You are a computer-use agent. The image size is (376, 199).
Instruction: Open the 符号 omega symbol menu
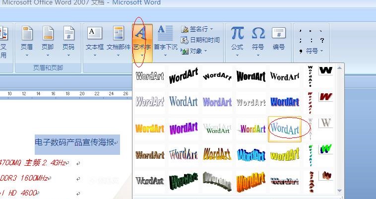click(258, 39)
